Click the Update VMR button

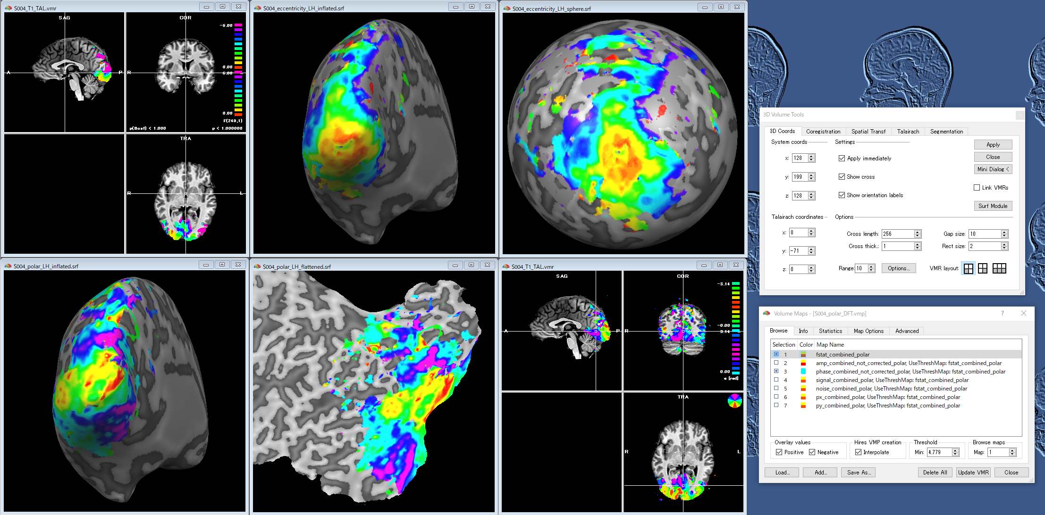(973, 473)
